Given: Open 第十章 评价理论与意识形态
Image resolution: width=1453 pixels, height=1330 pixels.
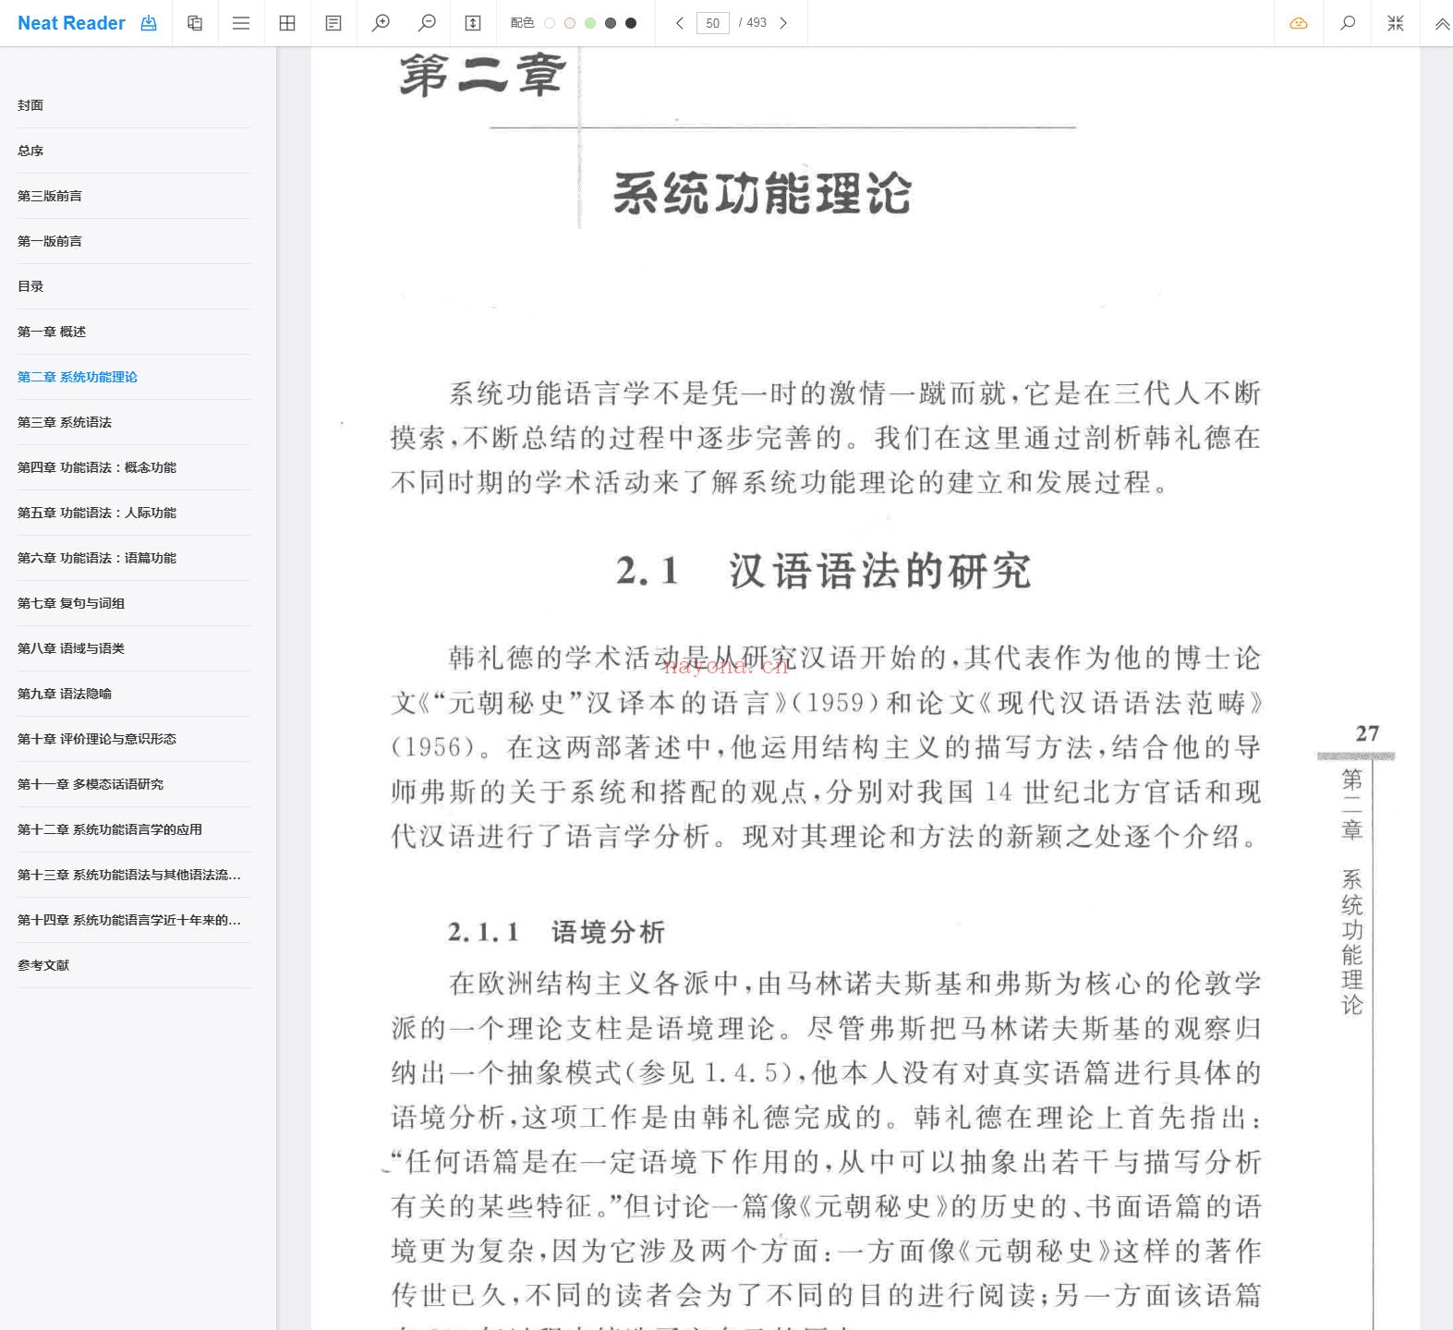Looking at the screenshot, I should coord(134,739).
